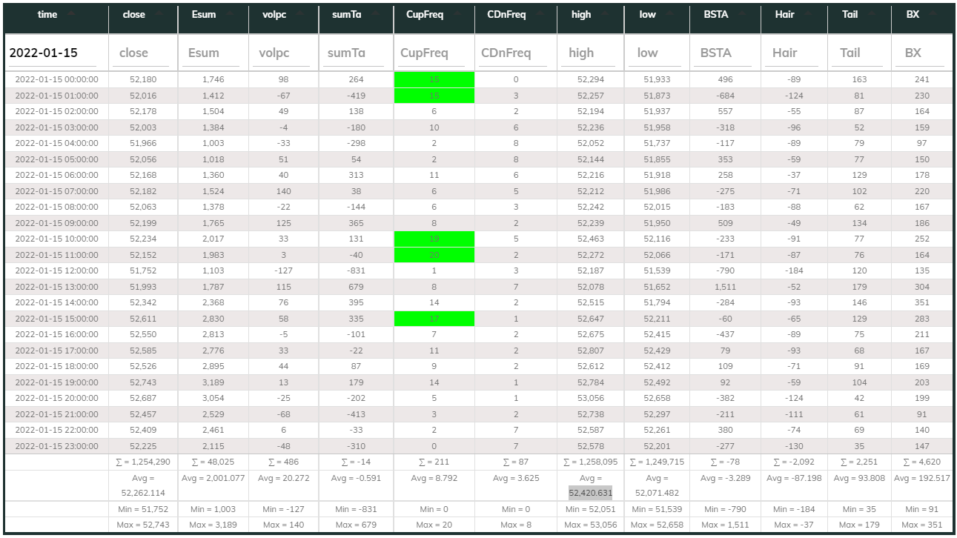Select footer Min = 35 under Tail
The width and height of the screenshot is (957, 538).
[x=859, y=509]
